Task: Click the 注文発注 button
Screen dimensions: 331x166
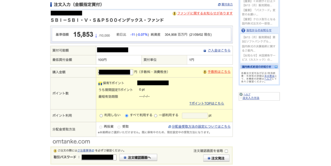Action: tap(216, 158)
